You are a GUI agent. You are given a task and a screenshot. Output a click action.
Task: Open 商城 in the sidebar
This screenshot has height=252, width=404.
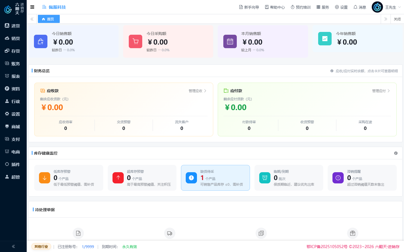click(x=13, y=127)
